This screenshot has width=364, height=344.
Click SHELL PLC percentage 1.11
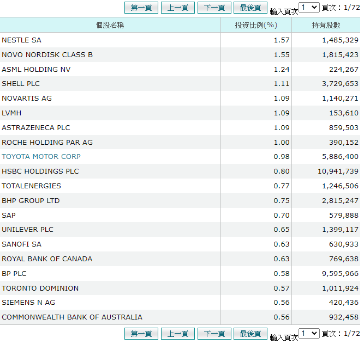point(282,84)
